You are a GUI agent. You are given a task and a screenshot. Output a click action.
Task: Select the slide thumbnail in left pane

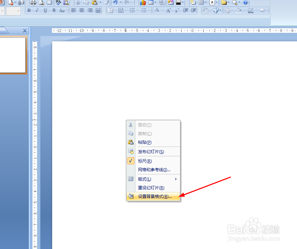tap(13, 55)
